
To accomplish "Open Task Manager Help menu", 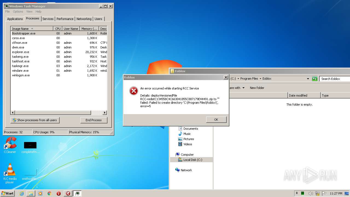I will coord(39,11).
